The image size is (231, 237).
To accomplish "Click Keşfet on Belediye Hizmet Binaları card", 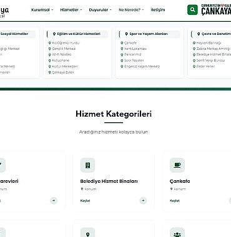I will 85,201.
